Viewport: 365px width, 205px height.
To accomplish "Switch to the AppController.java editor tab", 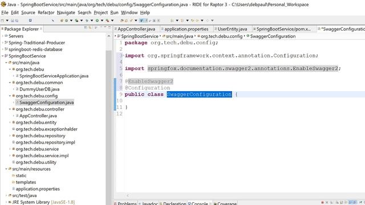I will point(136,29).
